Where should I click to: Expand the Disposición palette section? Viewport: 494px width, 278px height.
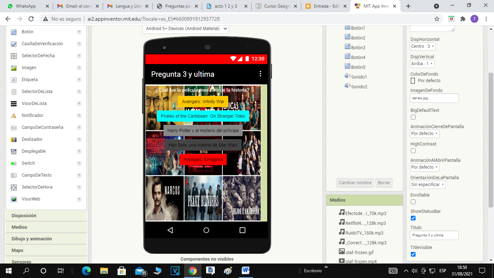46,216
